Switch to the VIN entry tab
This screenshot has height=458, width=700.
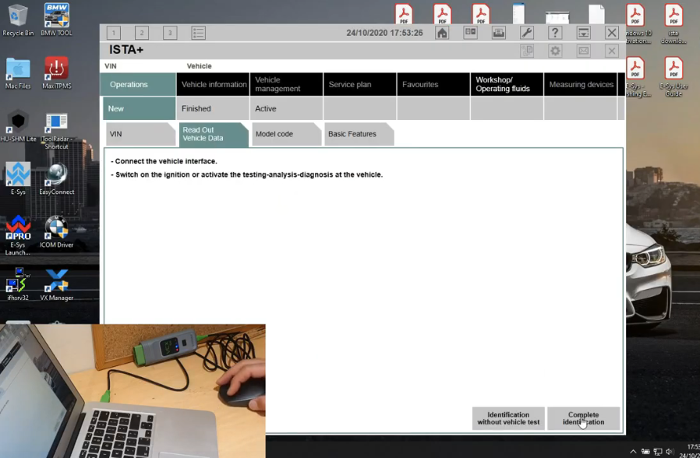pyautogui.click(x=140, y=134)
